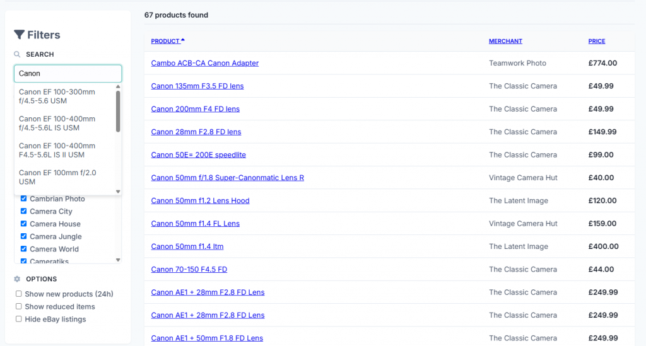Click the £159.00 price
646x346 pixels.
tap(602, 223)
